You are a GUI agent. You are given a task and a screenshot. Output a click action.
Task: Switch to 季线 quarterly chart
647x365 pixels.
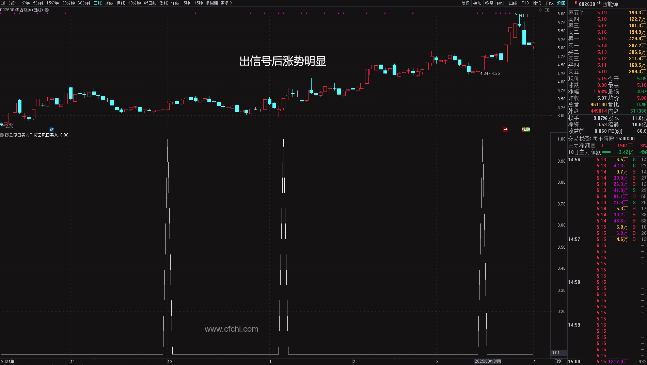click(164, 3)
